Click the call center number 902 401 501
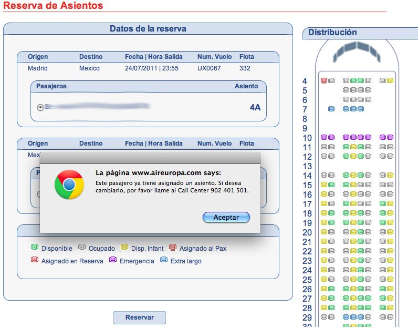 229,191
